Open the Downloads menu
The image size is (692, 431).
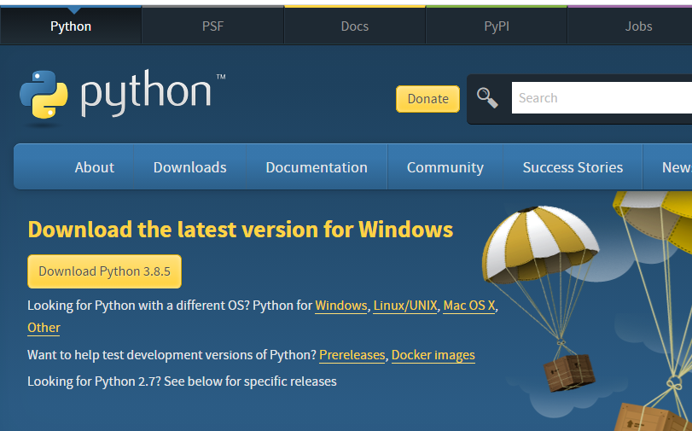(x=189, y=167)
